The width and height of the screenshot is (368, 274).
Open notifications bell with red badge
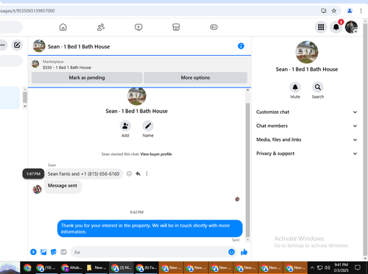[x=336, y=27]
